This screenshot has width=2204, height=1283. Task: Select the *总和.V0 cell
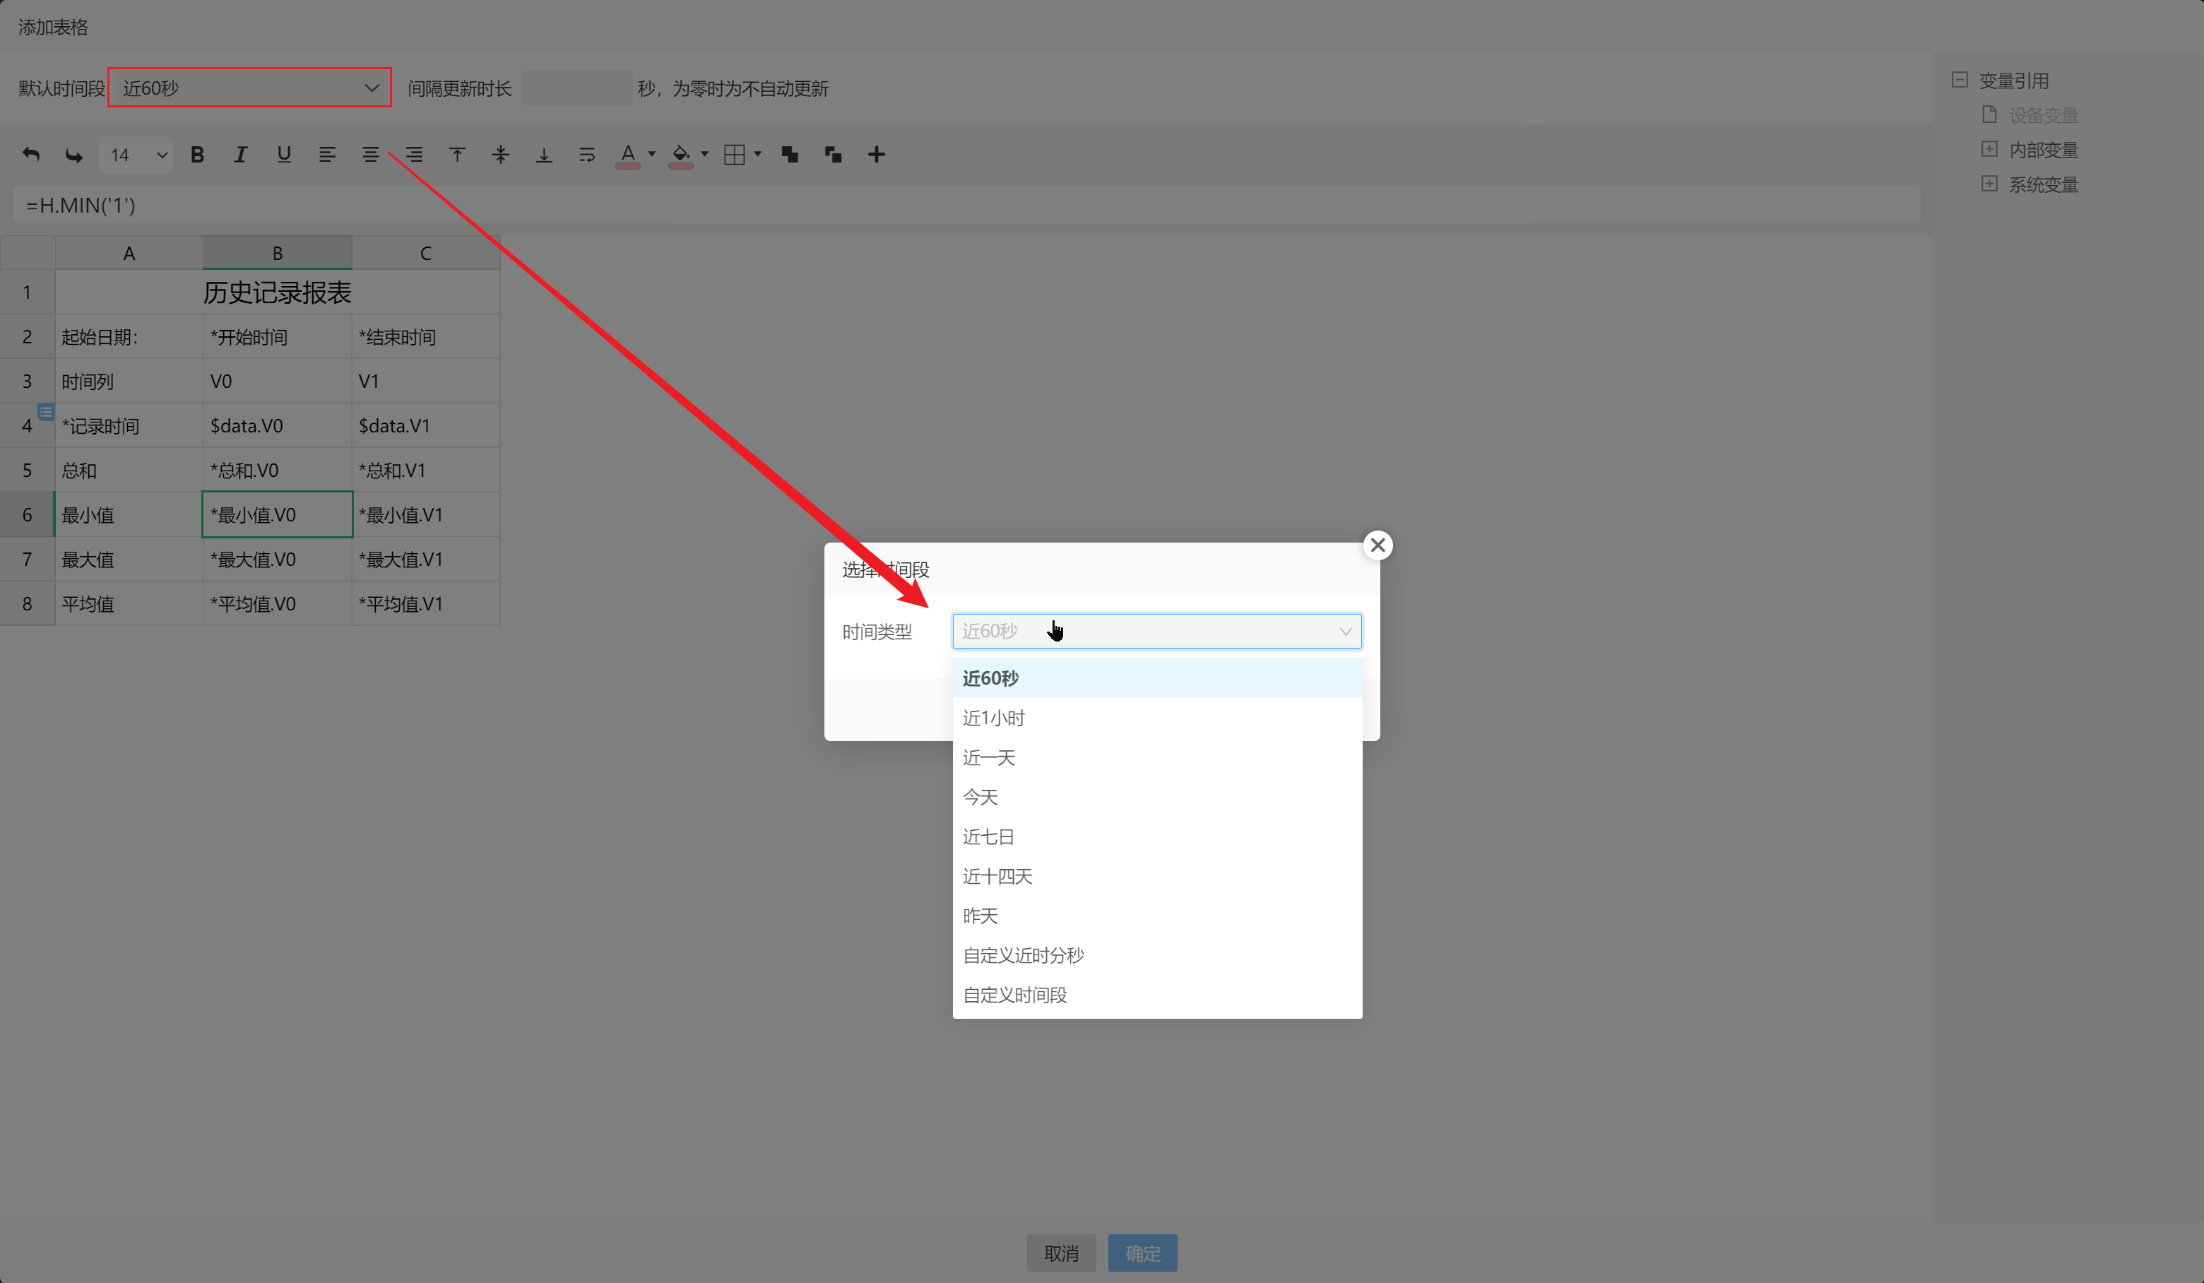point(277,470)
